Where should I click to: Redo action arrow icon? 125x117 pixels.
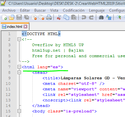(91, 17)
